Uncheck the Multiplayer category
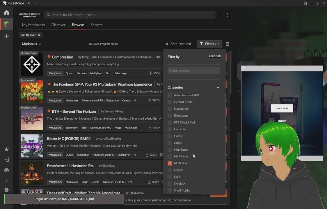 [170, 163]
